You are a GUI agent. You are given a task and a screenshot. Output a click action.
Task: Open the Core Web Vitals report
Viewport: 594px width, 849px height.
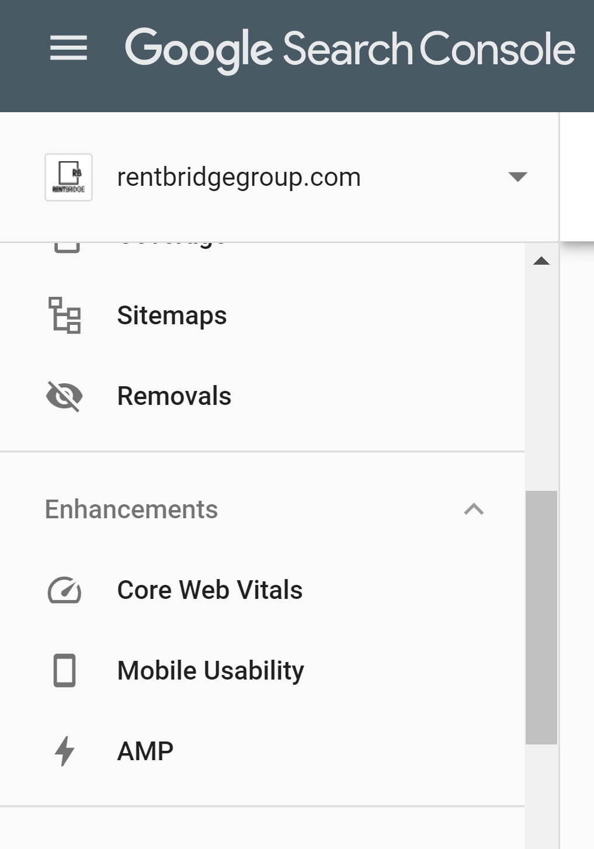(209, 591)
